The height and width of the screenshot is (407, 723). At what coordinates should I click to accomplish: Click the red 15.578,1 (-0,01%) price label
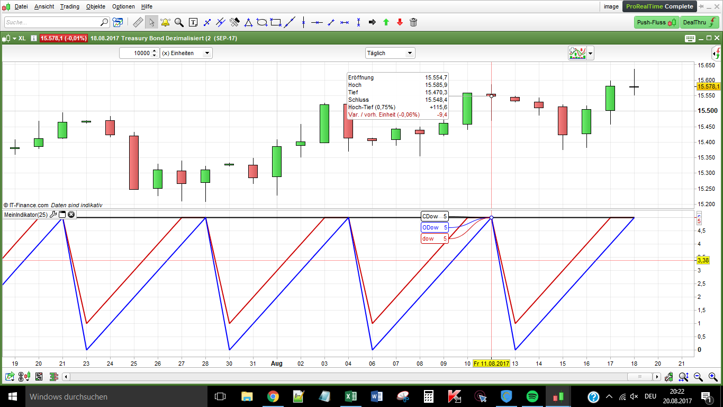[x=64, y=38]
